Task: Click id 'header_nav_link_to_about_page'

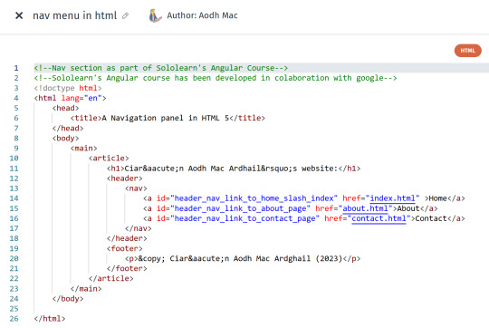Action: (240, 208)
